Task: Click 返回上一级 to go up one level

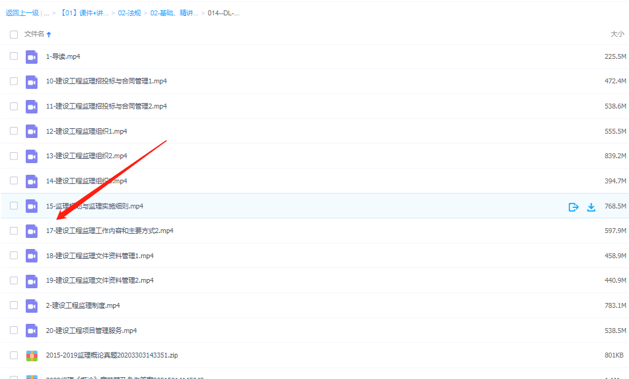Action: coord(22,13)
